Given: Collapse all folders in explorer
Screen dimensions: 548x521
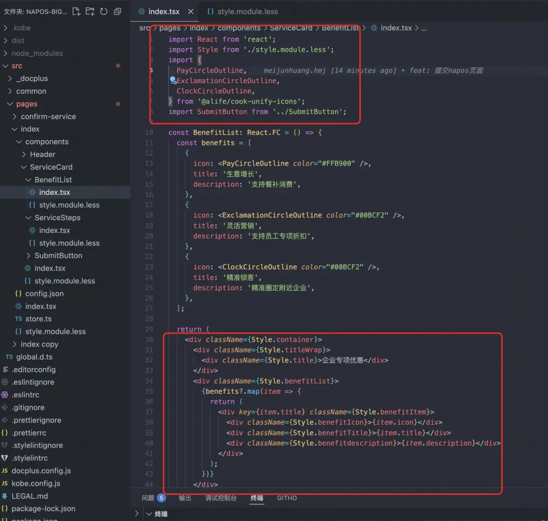Looking at the screenshot, I should pyautogui.click(x=117, y=11).
